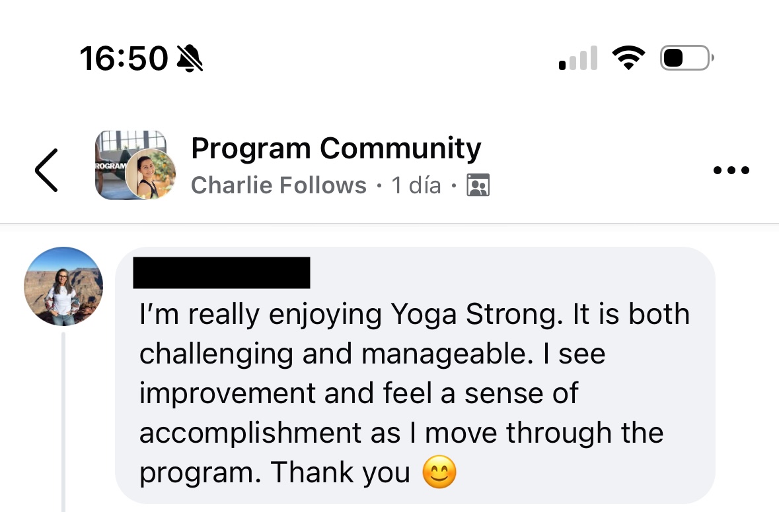Tap the battery indicator icon
The image size is (779, 512).
point(685,58)
